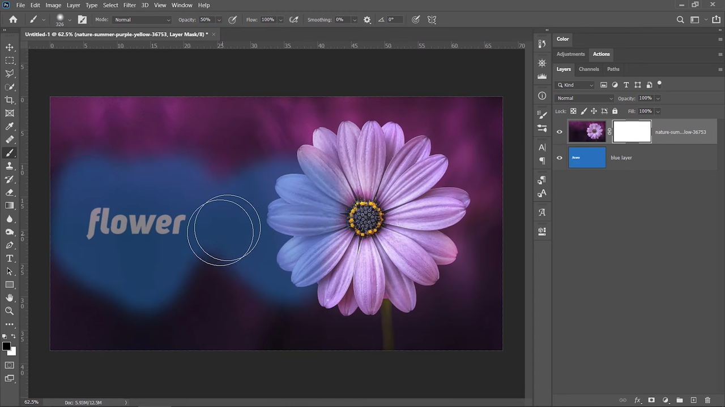Click the Hand tool
Image resolution: width=725 pixels, height=407 pixels.
coord(9,297)
